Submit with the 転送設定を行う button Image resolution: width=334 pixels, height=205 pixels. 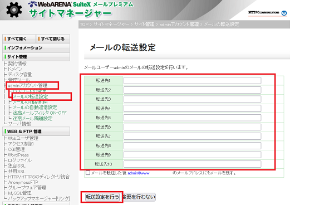[x=102, y=197]
